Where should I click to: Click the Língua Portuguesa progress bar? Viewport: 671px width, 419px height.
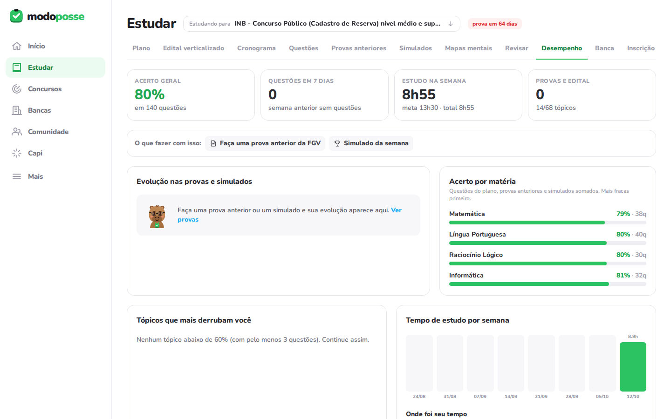point(548,243)
